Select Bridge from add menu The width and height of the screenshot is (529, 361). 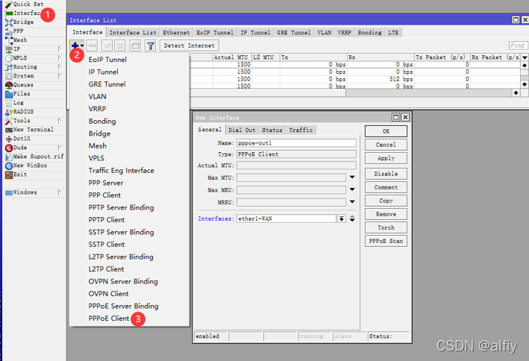(99, 134)
